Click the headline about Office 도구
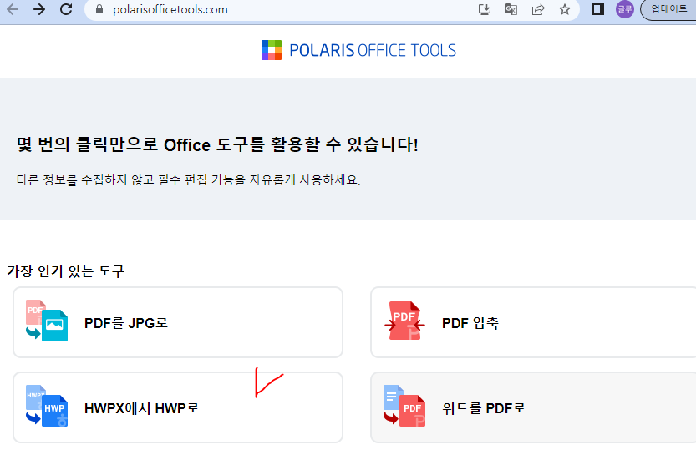The width and height of the screenshot is (696, 460). tap(217, 144)
